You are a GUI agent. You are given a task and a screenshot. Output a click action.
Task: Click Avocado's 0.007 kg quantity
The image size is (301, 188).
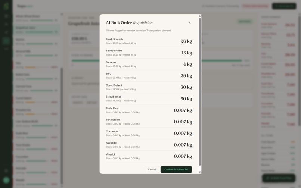183,145
